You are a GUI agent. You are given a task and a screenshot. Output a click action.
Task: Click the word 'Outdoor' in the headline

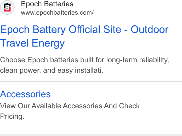150,30
